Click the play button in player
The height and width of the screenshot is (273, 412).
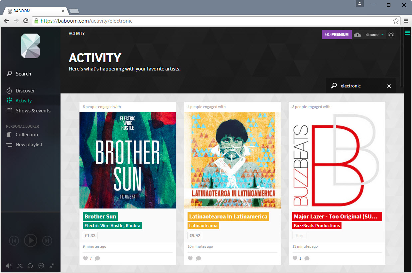(31, 240)
